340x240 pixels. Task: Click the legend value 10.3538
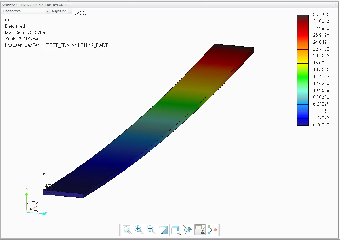click(321, 90)
